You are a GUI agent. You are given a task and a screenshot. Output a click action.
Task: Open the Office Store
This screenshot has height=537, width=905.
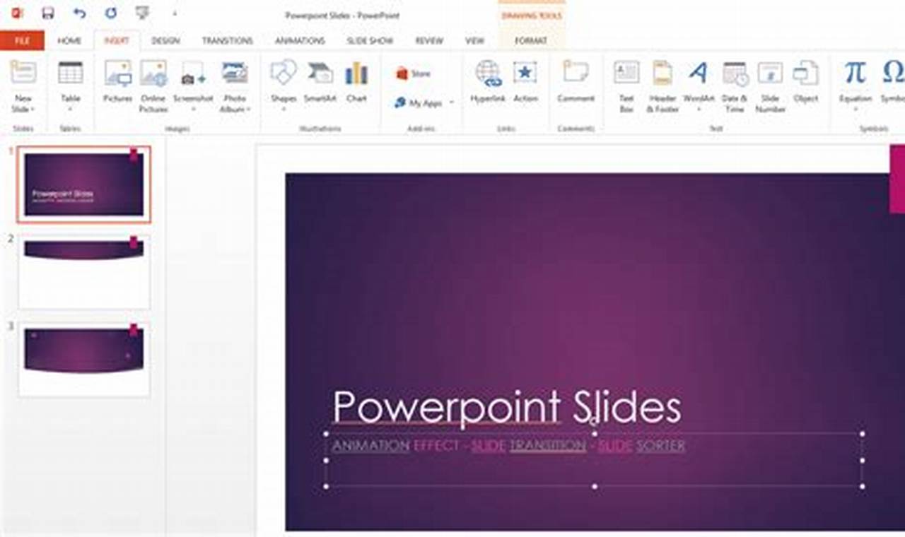tap(414, 72)
